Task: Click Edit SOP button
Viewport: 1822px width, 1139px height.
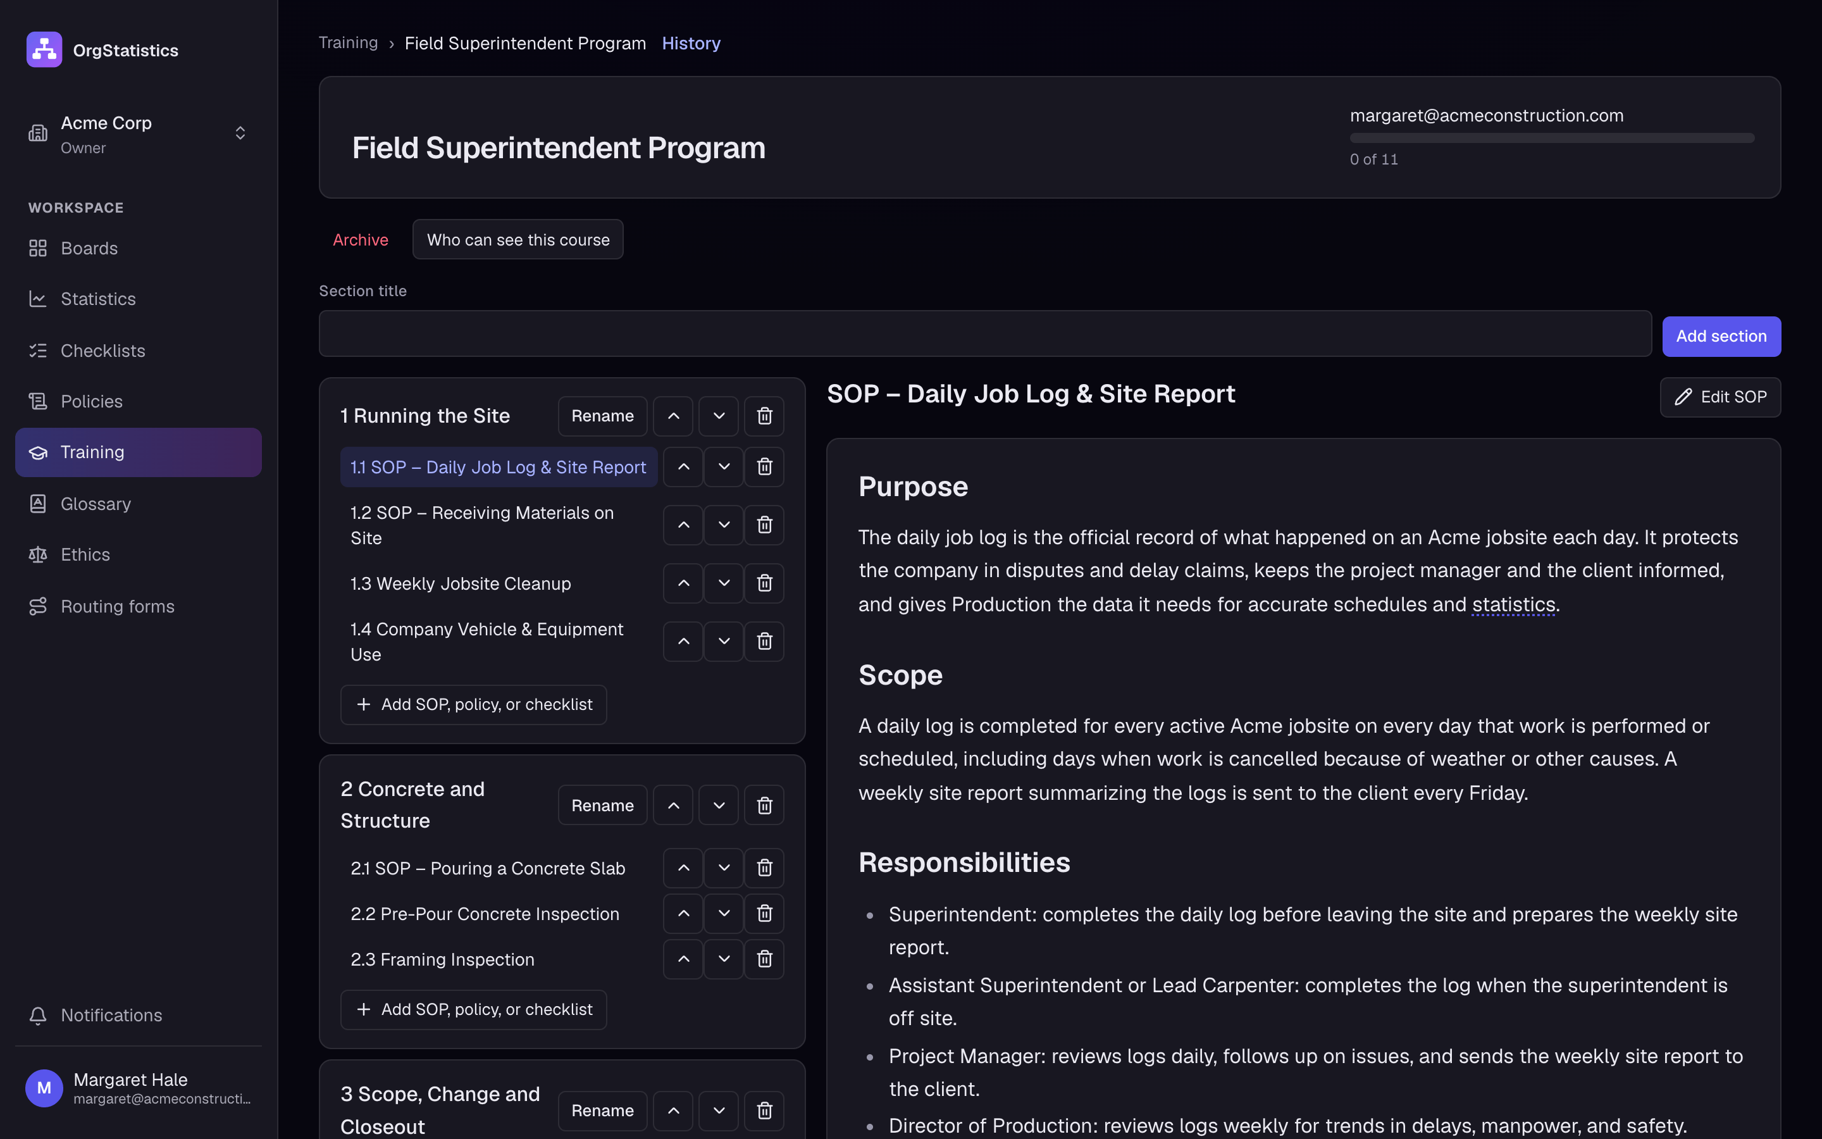Action: click(x=1720, y=397)
